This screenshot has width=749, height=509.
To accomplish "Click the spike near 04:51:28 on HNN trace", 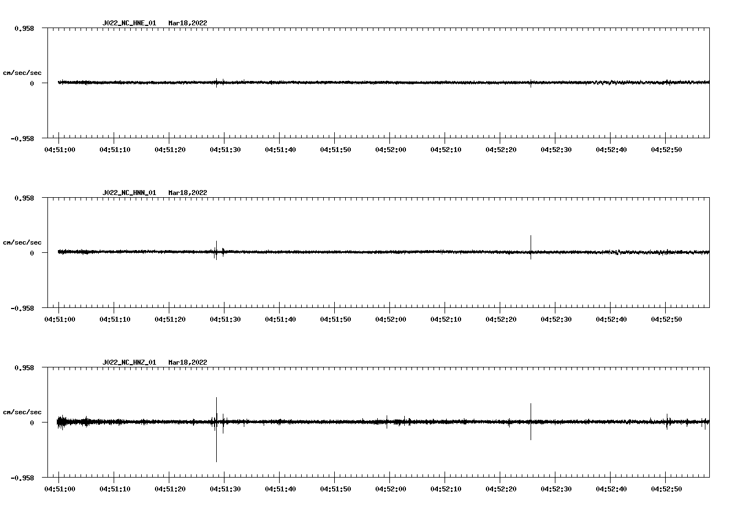I will tap(216, 250).
